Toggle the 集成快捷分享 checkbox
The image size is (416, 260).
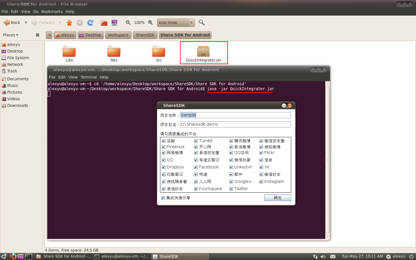click(163, 198)
